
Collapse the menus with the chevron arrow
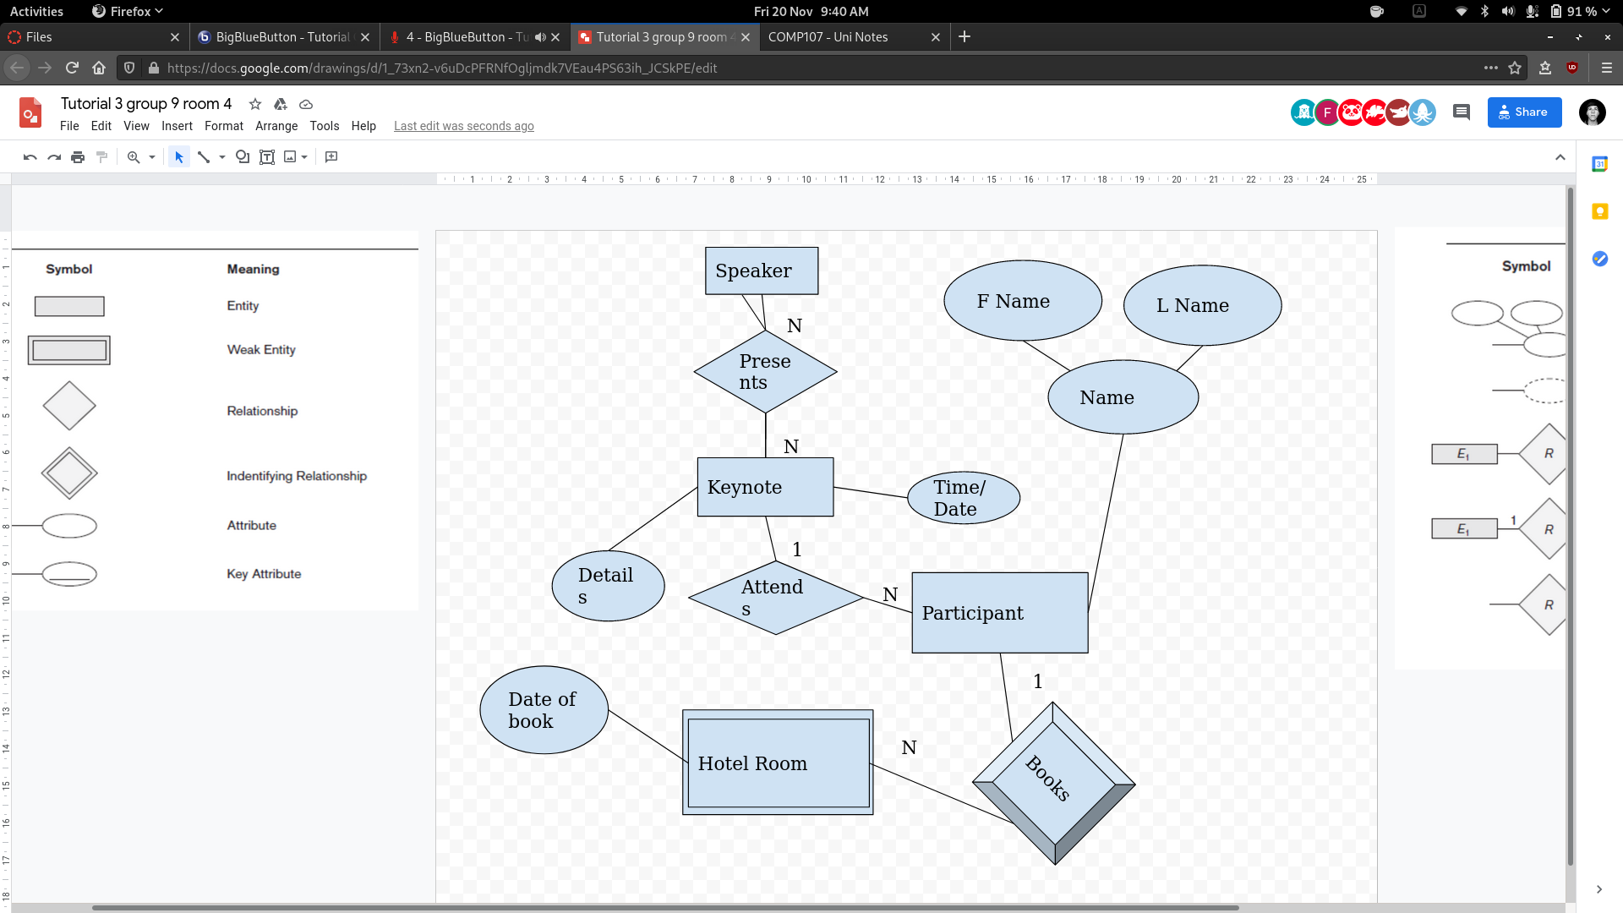[x=1560, y=157]
